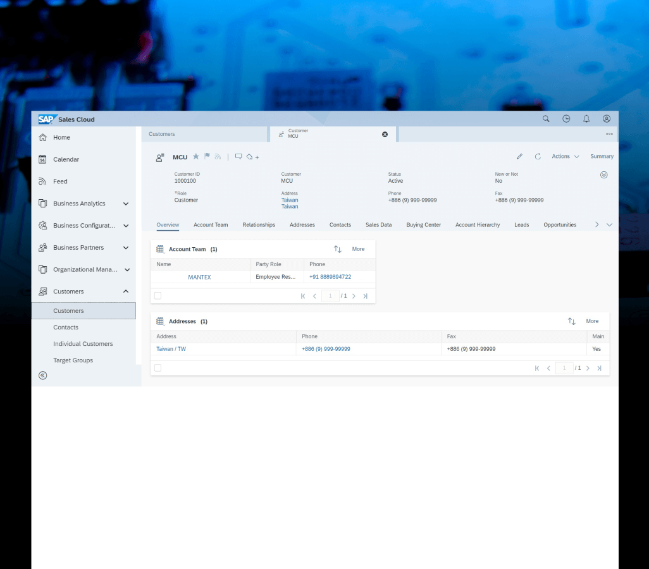
Task: Open the Actions dropdown
Action: (565, 156)
